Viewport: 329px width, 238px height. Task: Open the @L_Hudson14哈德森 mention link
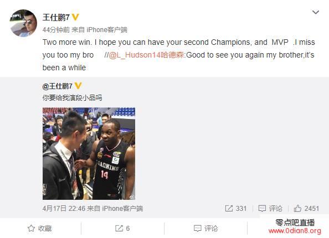(146, 55)
